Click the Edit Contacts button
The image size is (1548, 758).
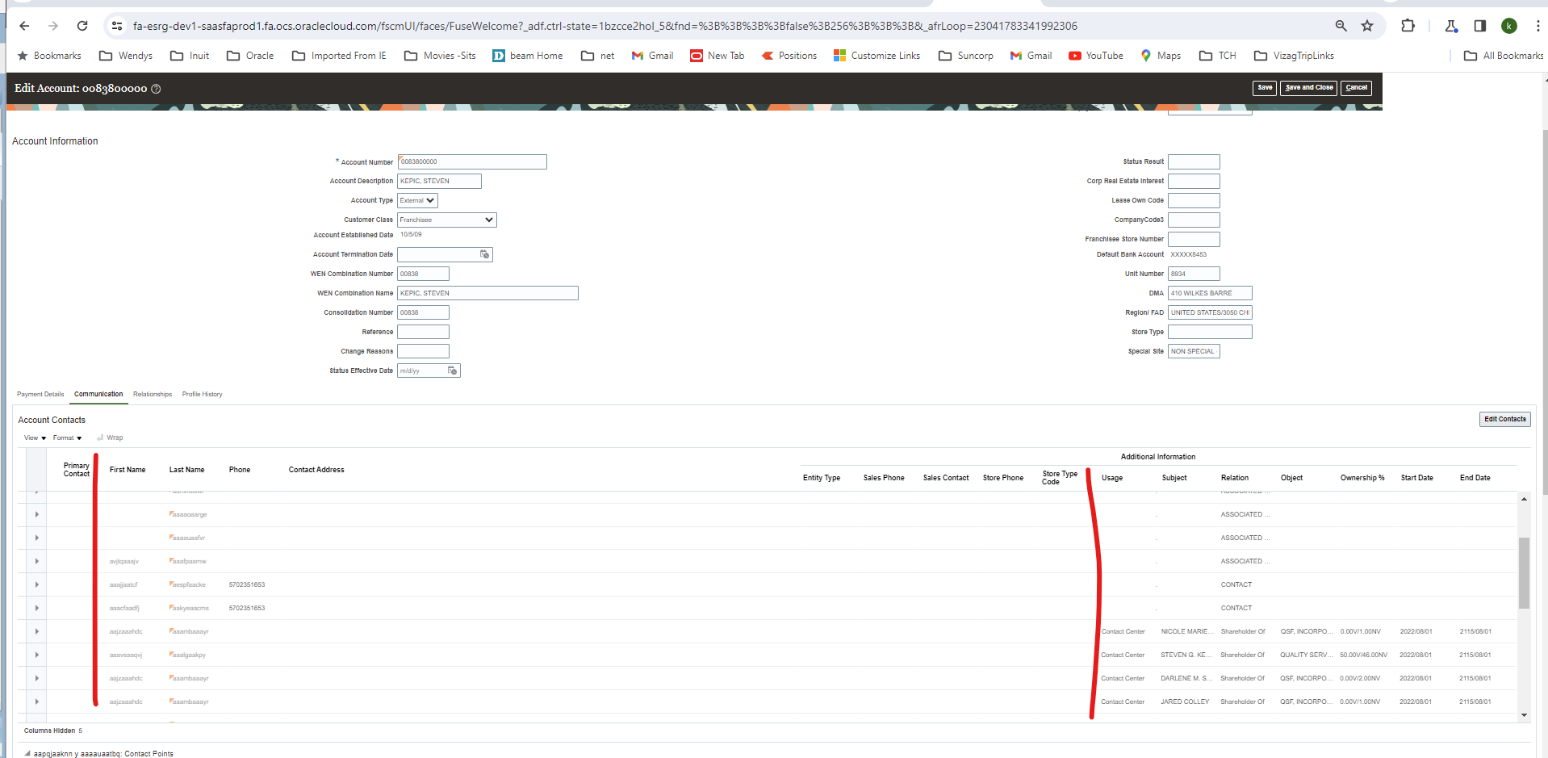click(1504, 419)
